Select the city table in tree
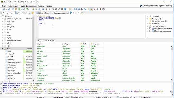Viewport: 174px width, 98px height. tap(10, 51)
